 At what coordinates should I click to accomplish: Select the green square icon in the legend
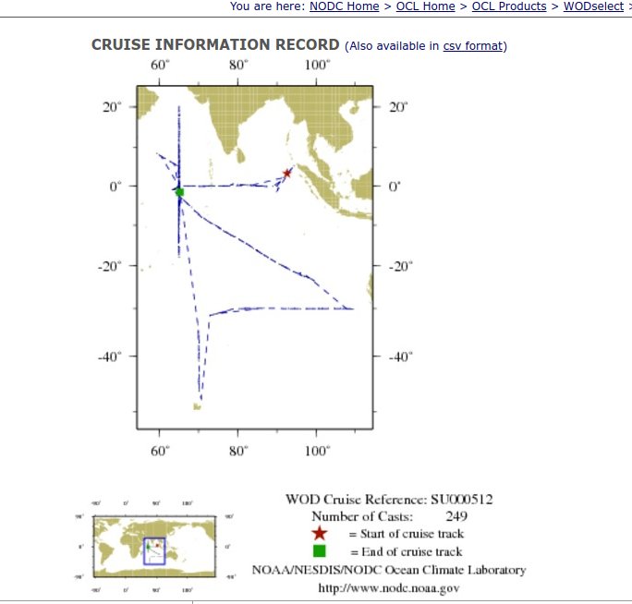[x=319, y=551]
